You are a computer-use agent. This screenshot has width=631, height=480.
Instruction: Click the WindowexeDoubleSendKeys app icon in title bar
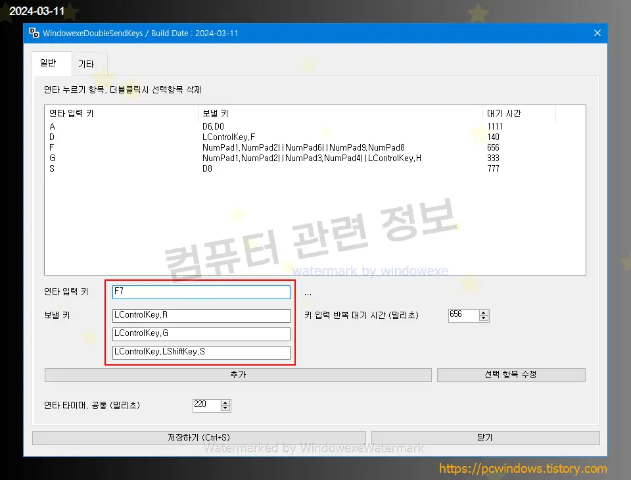point(34,33)
